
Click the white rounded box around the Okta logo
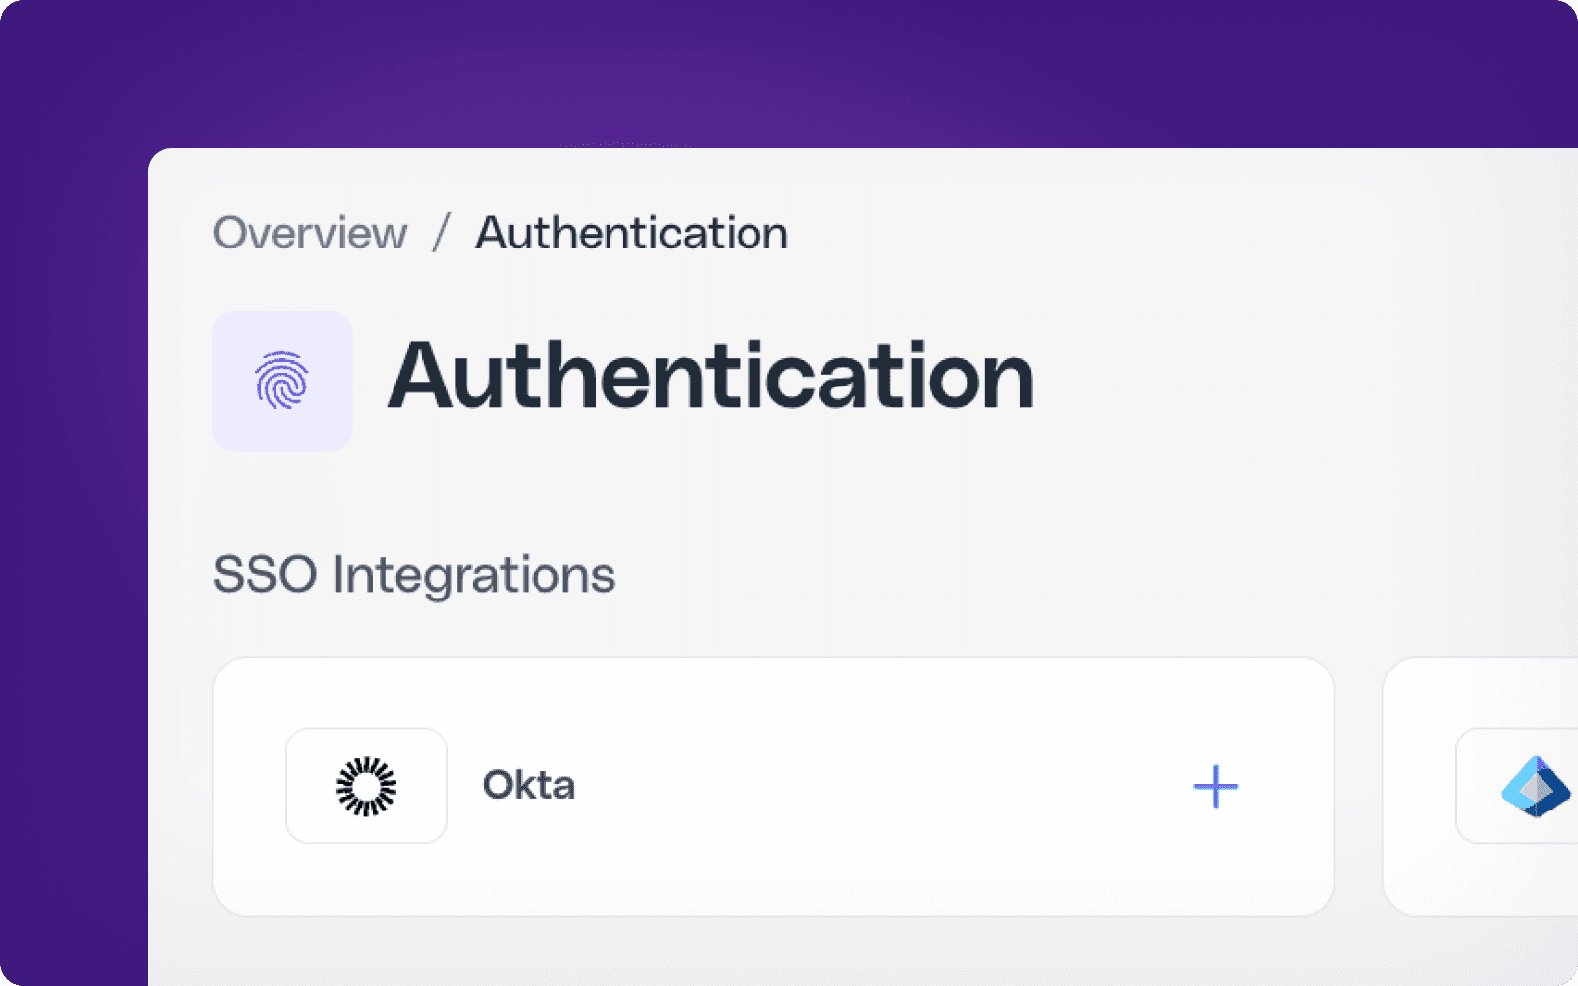coord(366,786)
